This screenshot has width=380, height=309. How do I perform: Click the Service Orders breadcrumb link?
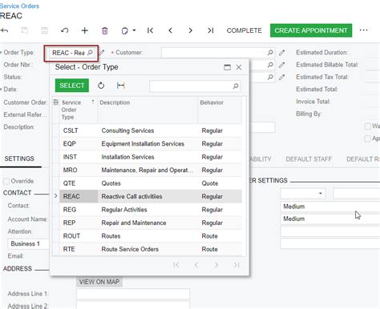pyautogui.click(x=19, y=6)
